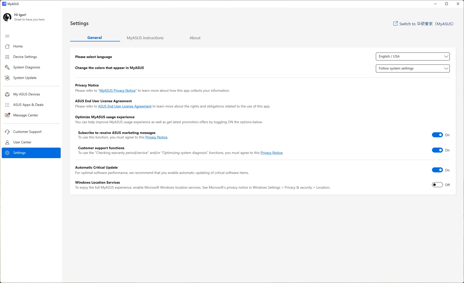The image size is (464, 283).
Task: Click the external link icon beside Switch to
Action: click(x=395, y=23)
